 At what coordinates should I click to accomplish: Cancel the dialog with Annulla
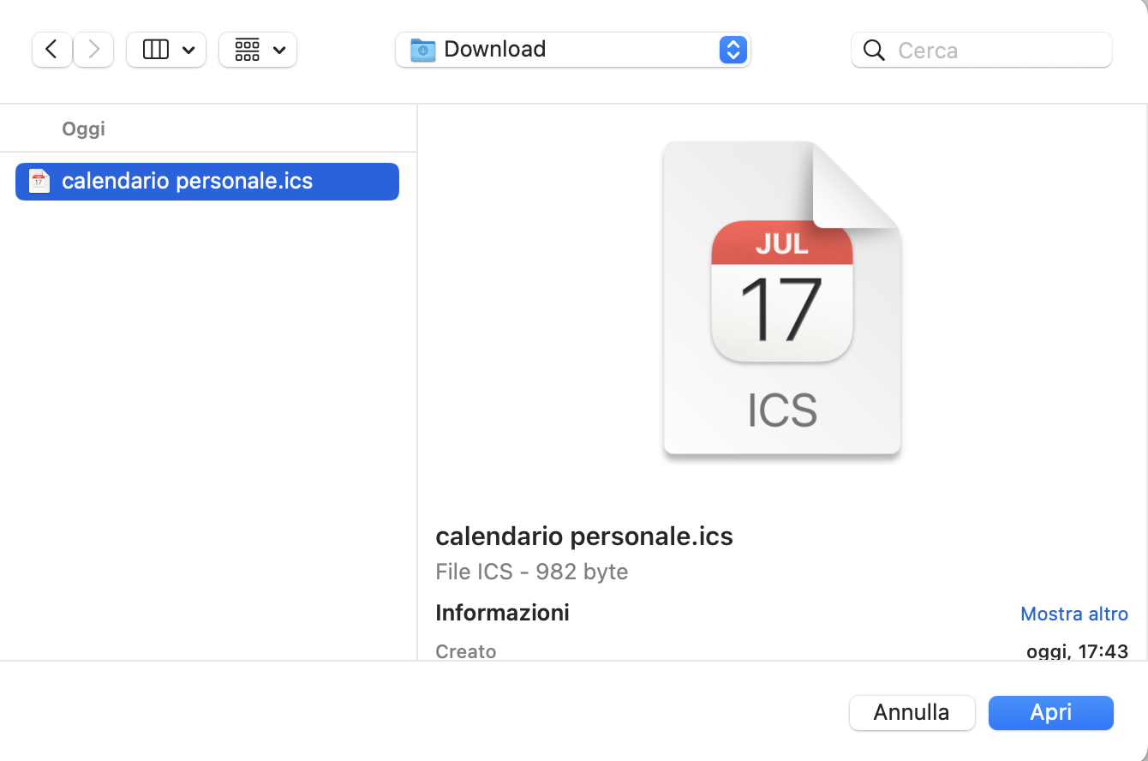click(912, 712)
